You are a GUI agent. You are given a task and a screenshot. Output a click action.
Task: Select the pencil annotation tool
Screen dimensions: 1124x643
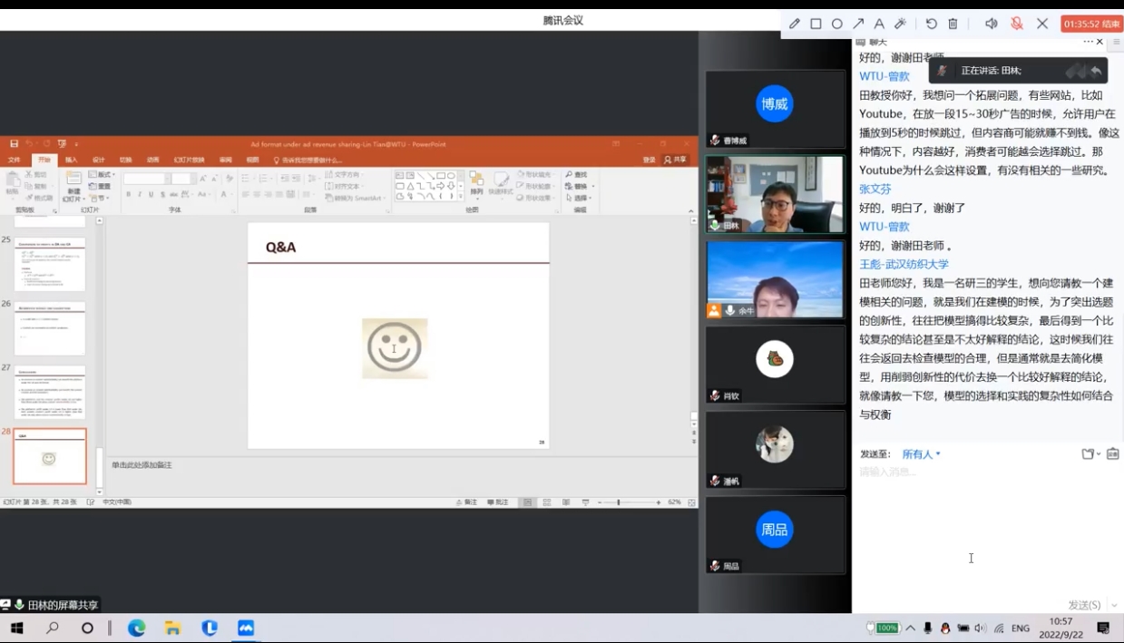[795, 24]
